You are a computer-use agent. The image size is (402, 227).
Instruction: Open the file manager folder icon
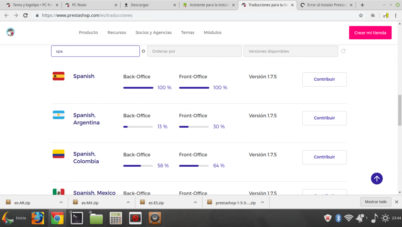[x=96, y=219]
